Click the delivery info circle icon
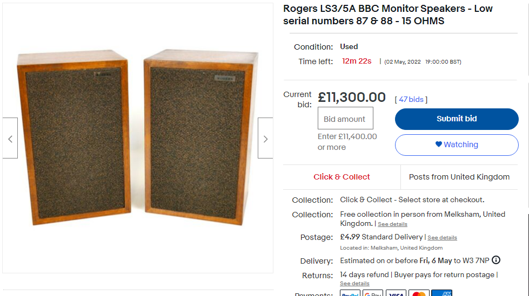The image size is (529, 296). point(496,260)
